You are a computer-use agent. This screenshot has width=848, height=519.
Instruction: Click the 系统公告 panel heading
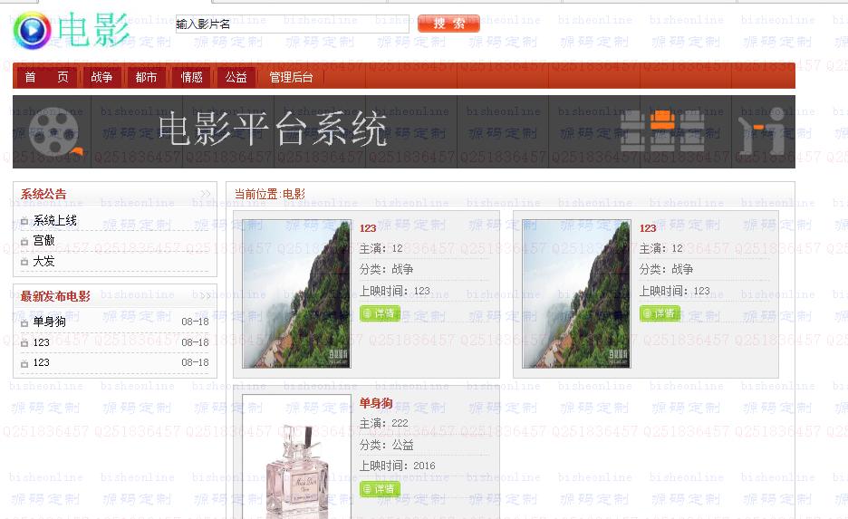tap(43, 194)
